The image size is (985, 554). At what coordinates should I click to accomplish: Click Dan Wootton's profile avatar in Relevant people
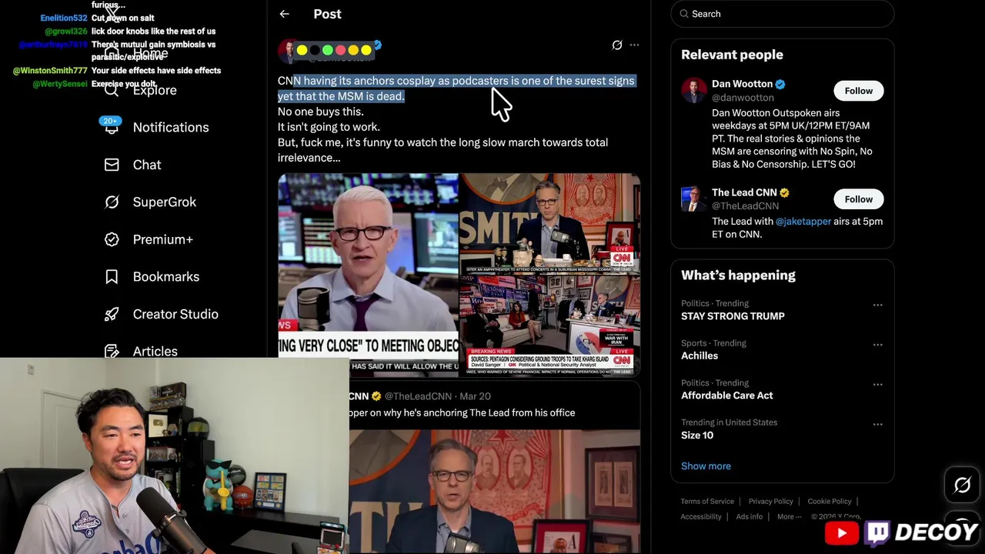tap(693, 90)
